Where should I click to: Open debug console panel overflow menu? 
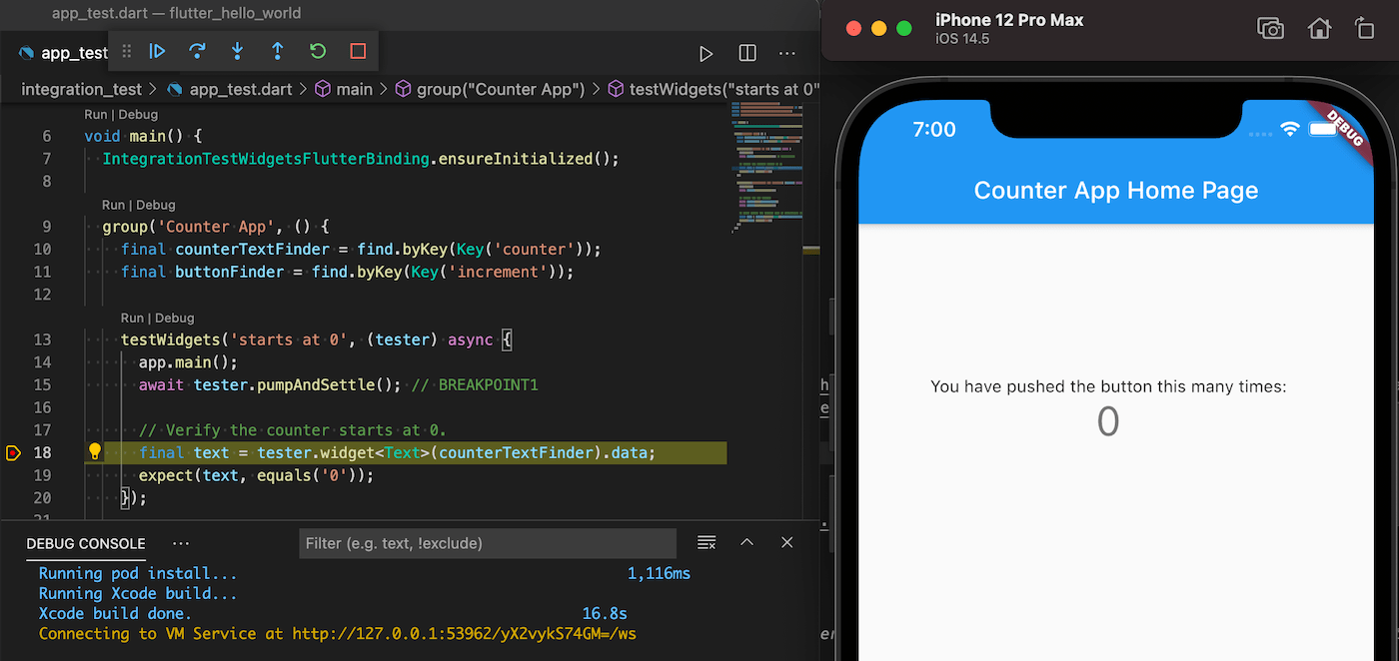coord(181,543)
